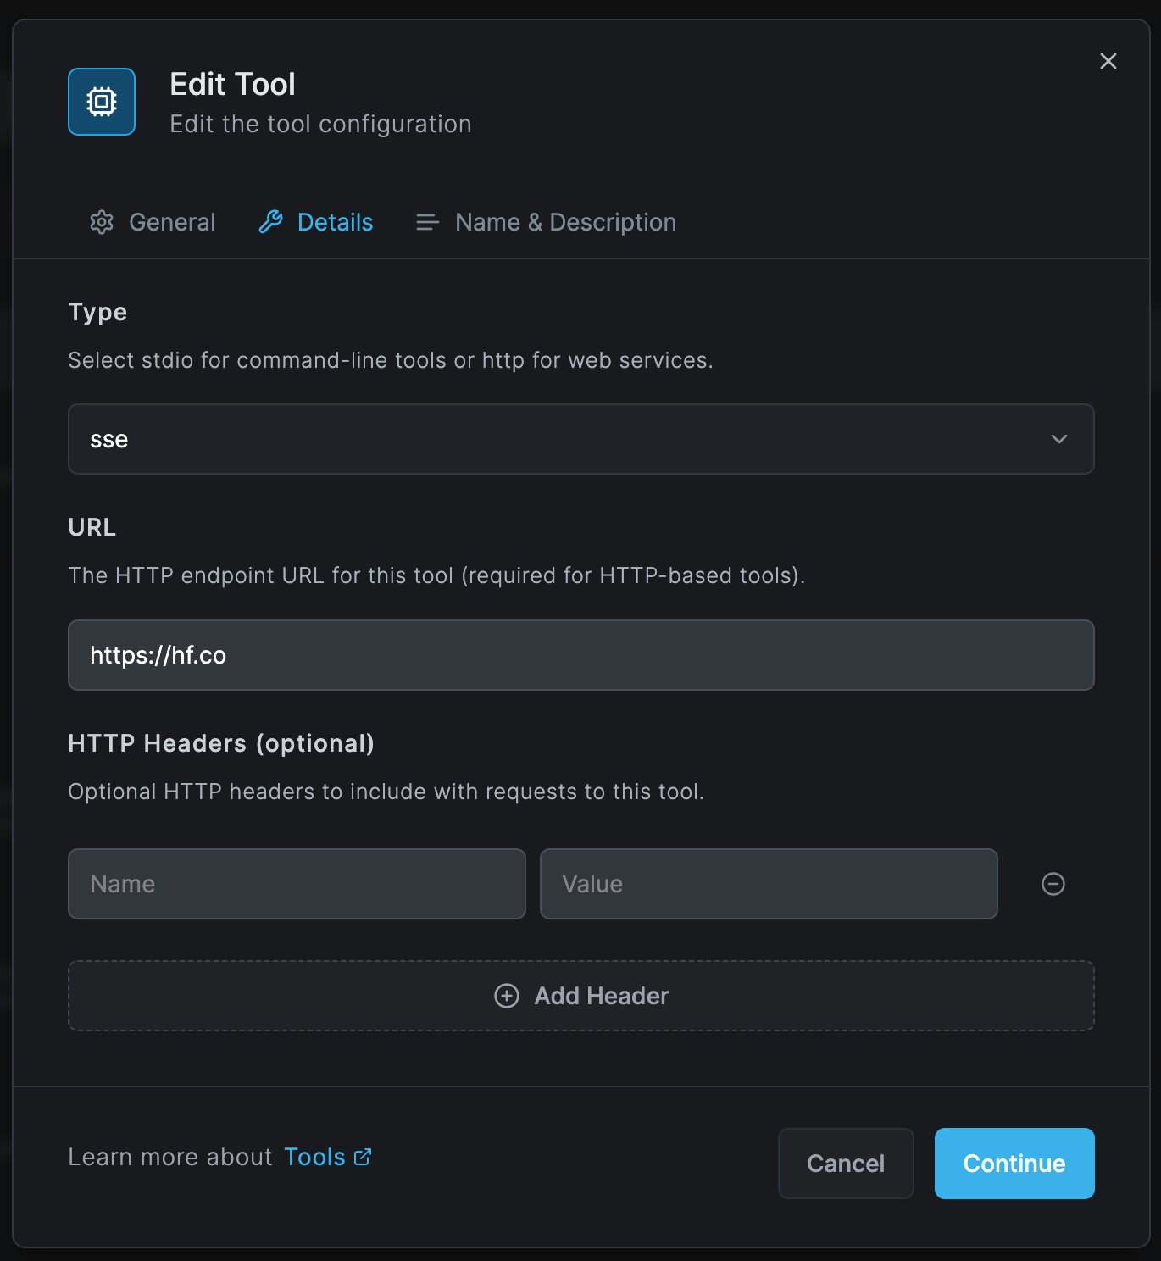Click the external link icon next to Tools
The height and width of the screenshot is (1261, 1161).
pyautogui.click(x=363, y=1156)
